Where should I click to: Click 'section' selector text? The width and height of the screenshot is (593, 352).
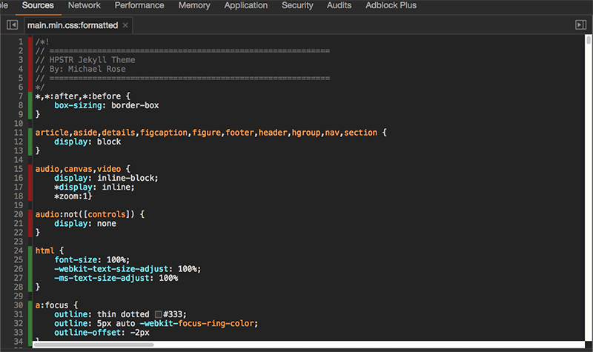click(361, 133)
